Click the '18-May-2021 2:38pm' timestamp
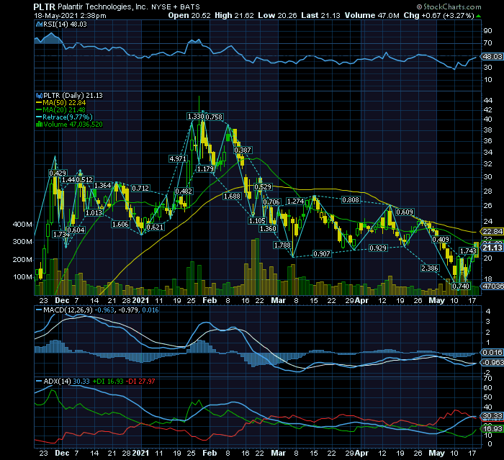The image size is (504, 460). pos(70,16)
